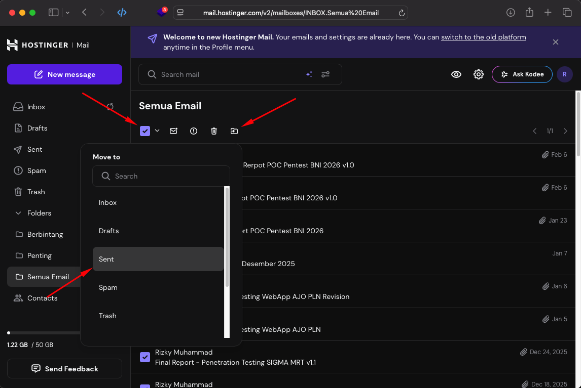Screen dimensions: 581x388
Task: Open search filter options icon
Action: point(325,74)
